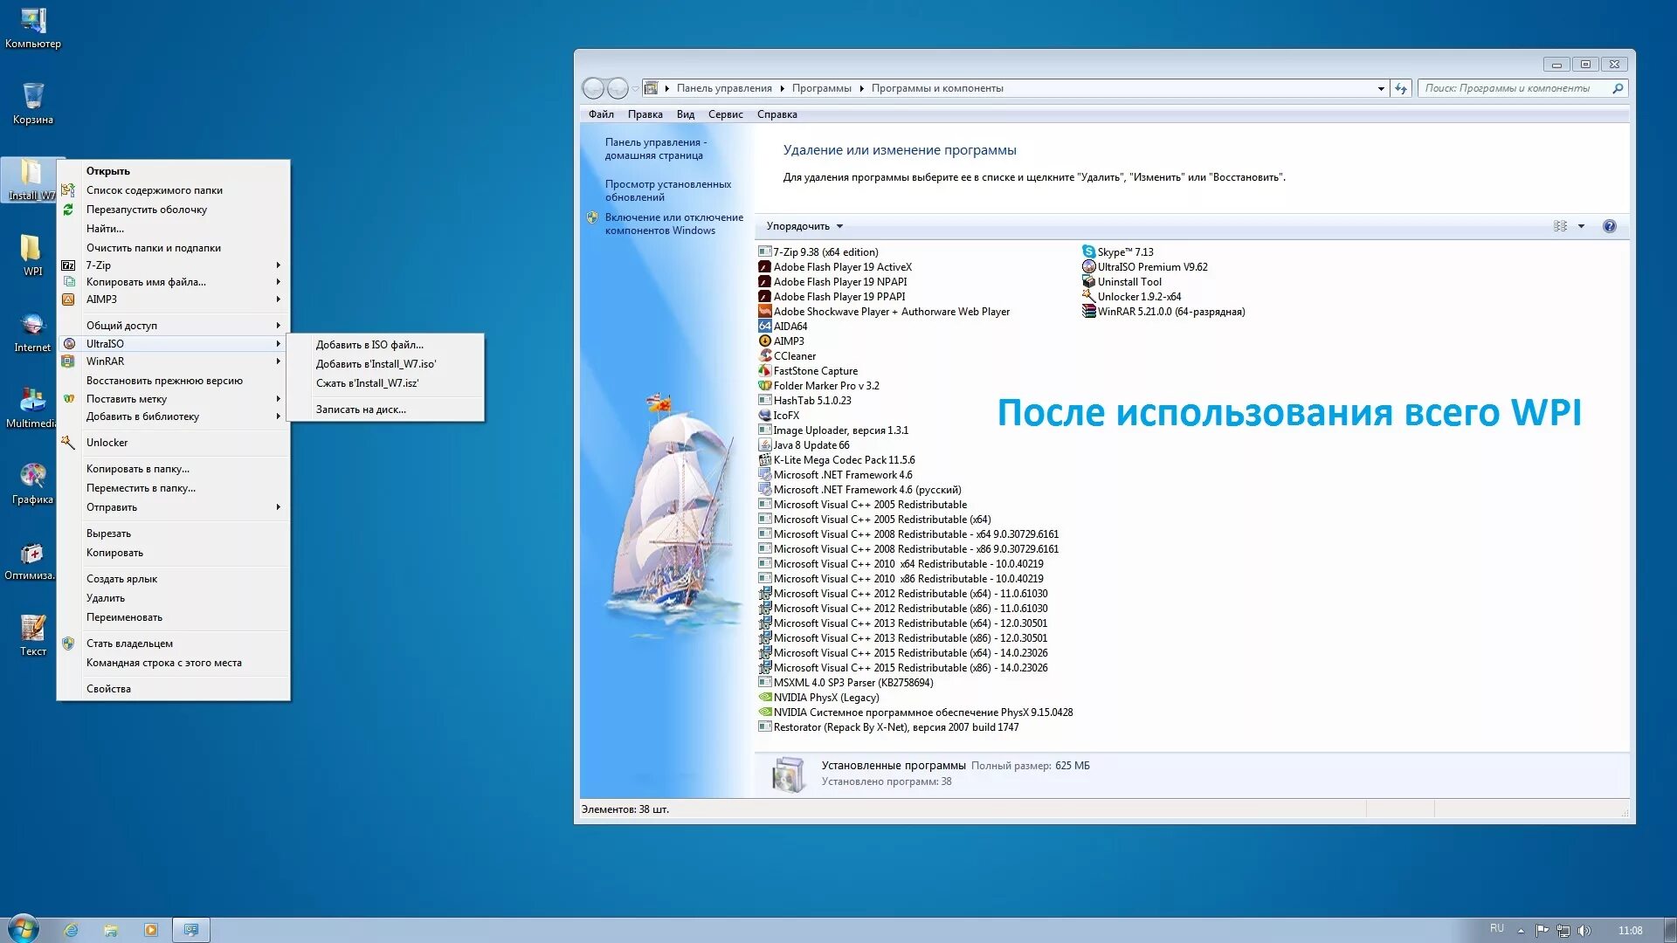
Task: Click the volume icon in system tray
Action: [1584, 931]
